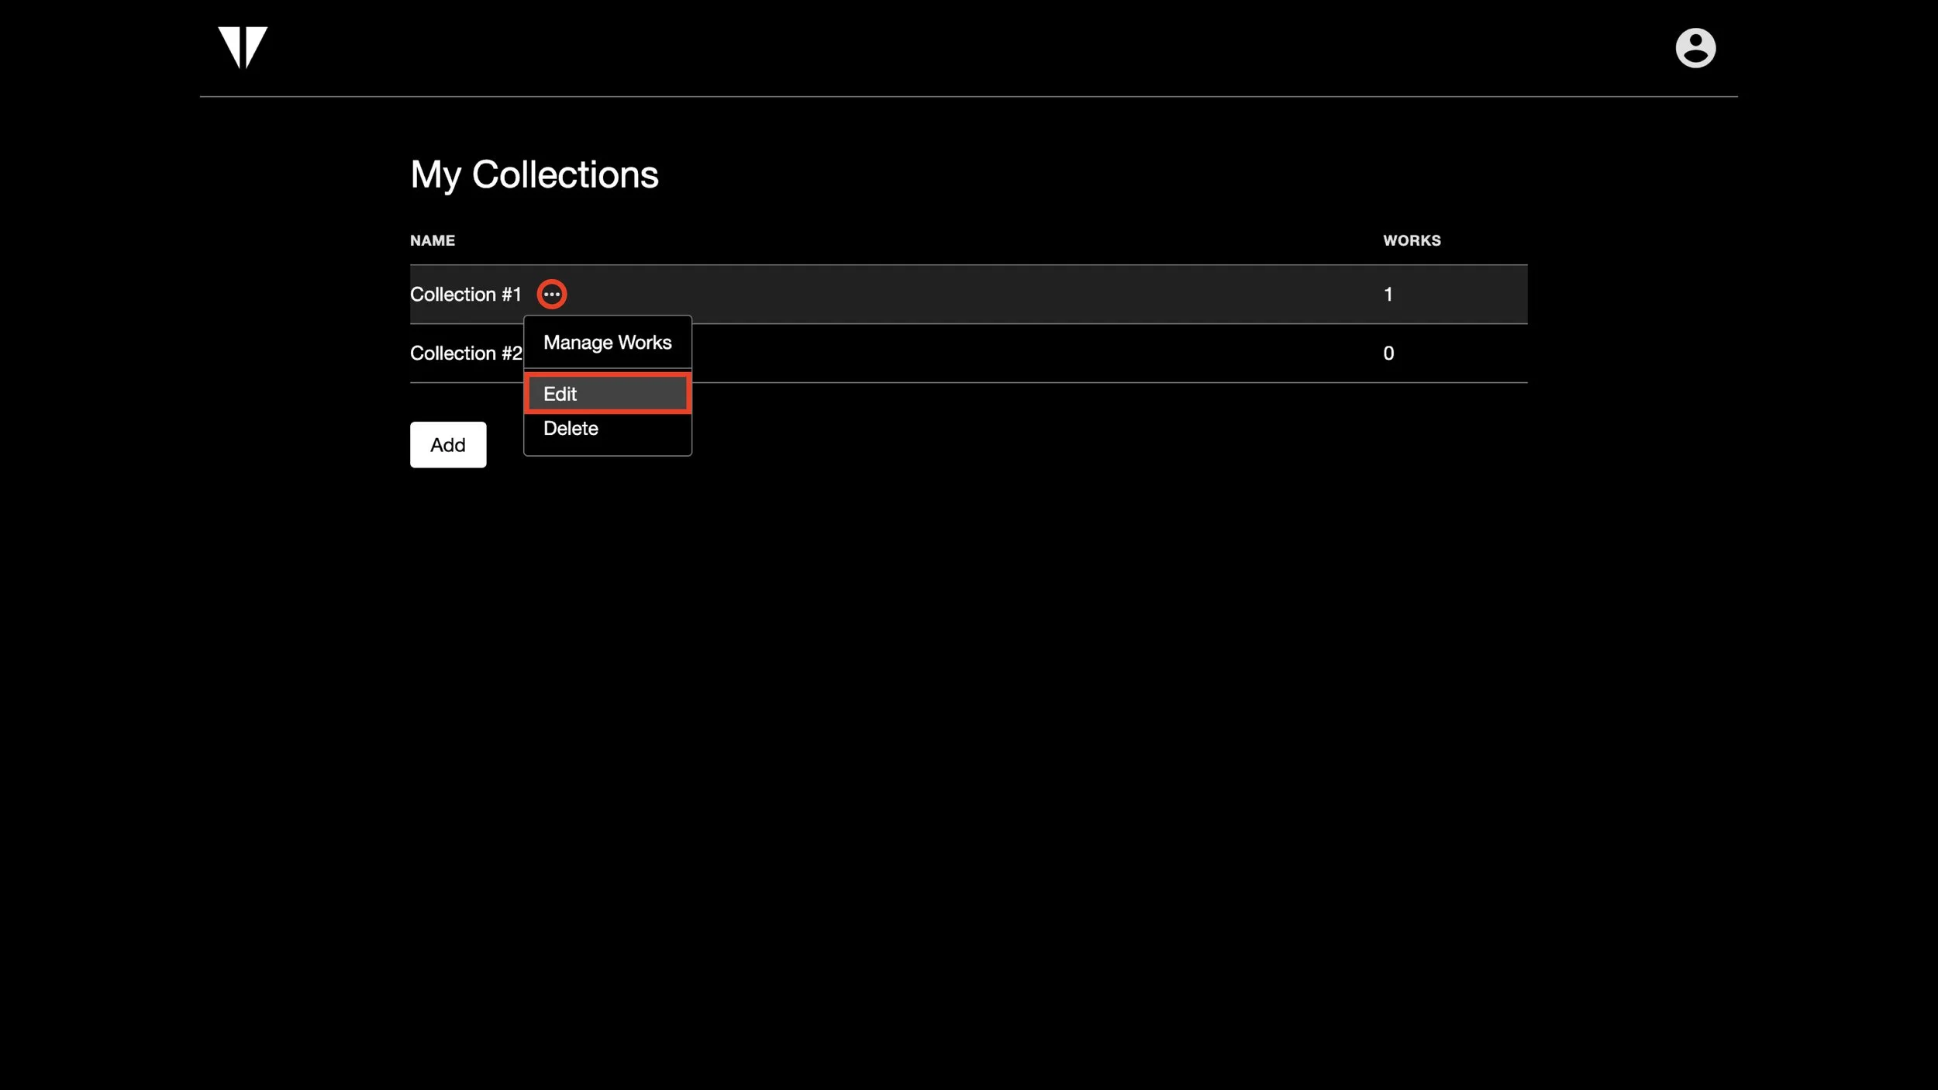Click the V logo in header
1938x1090 pixels.
(x=243, y=47)
